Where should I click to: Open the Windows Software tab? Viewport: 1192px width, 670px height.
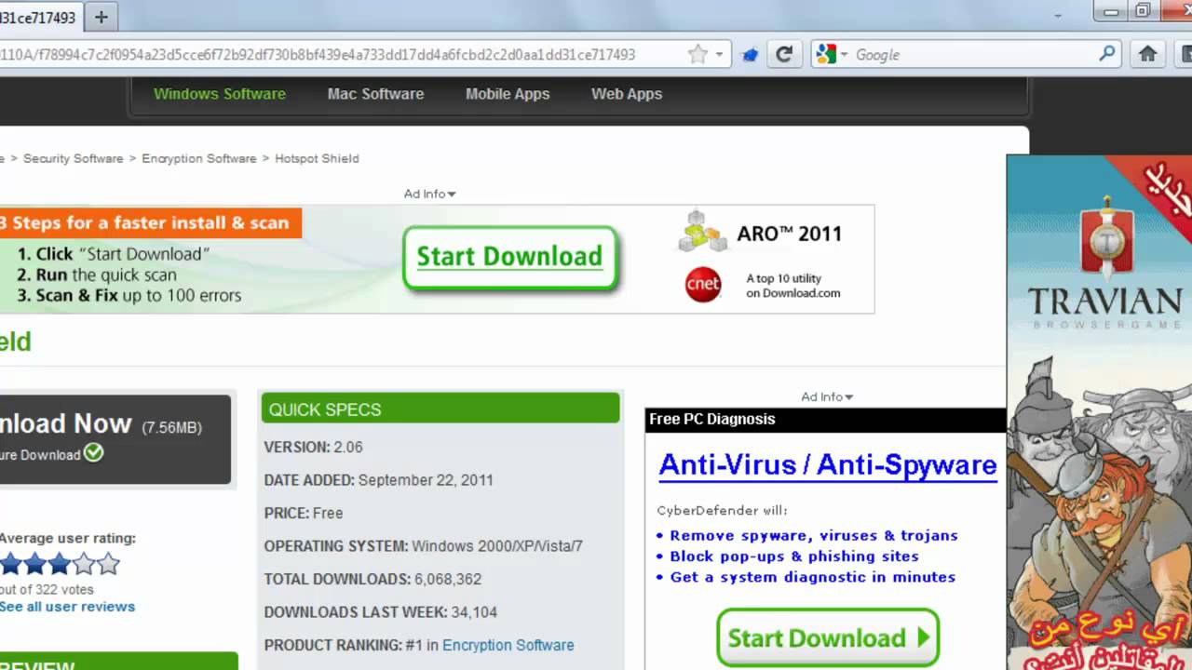point(220,94)
